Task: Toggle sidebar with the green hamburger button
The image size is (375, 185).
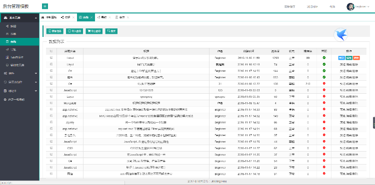Action: 44,6
